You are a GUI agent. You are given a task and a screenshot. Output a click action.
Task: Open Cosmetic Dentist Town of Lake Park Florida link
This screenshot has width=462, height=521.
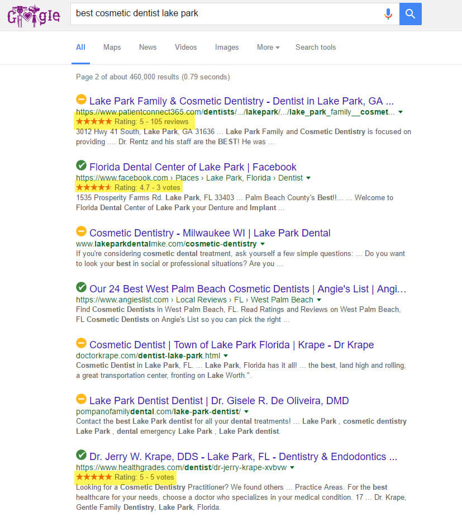point(231,344)
